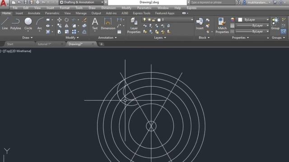
Task: Toggle group selection on/off button
Action: click(x=284, y=31)
